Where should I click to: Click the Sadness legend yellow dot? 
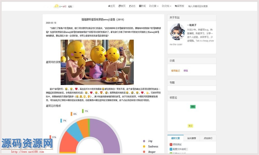point(144,146)
